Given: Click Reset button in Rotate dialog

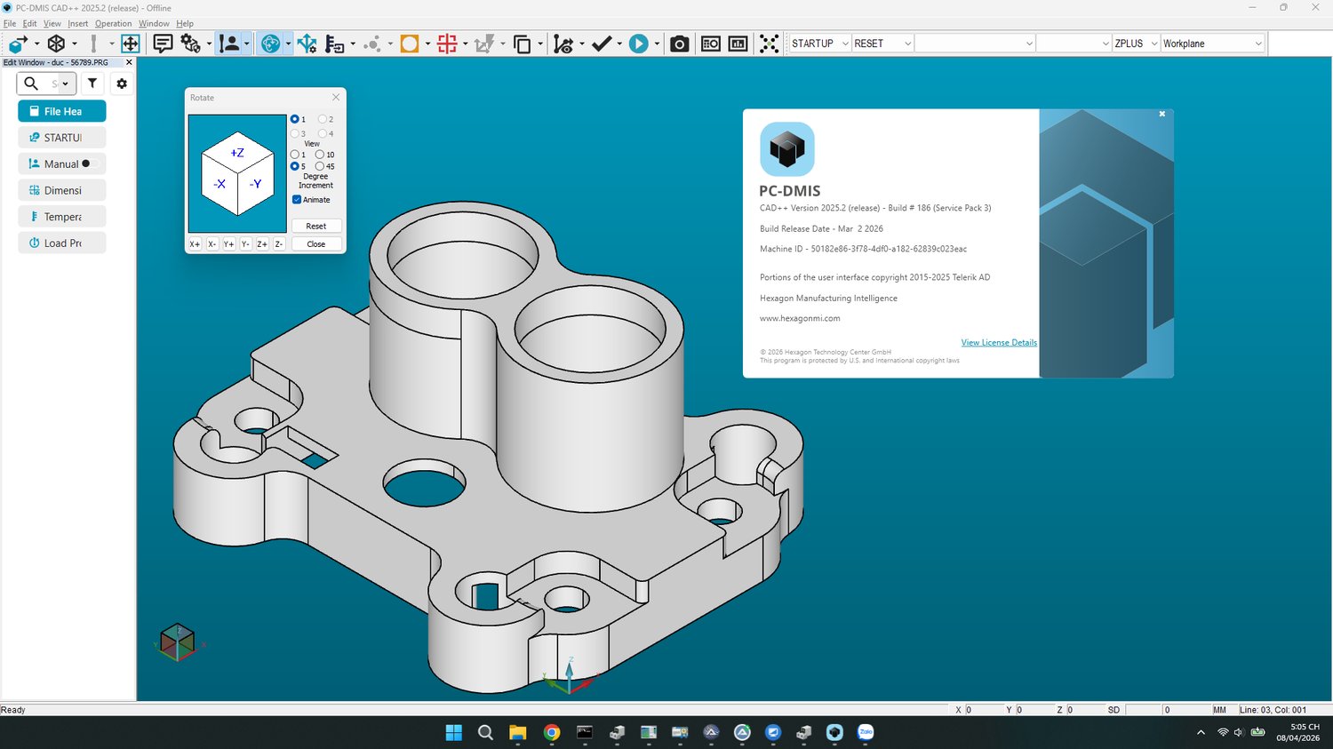Looking at the screenshot, I should tap(316, 227).
